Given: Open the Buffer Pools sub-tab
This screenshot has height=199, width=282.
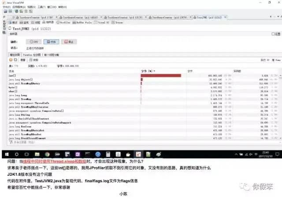Looking at the screenshot, I should point(82,22).
